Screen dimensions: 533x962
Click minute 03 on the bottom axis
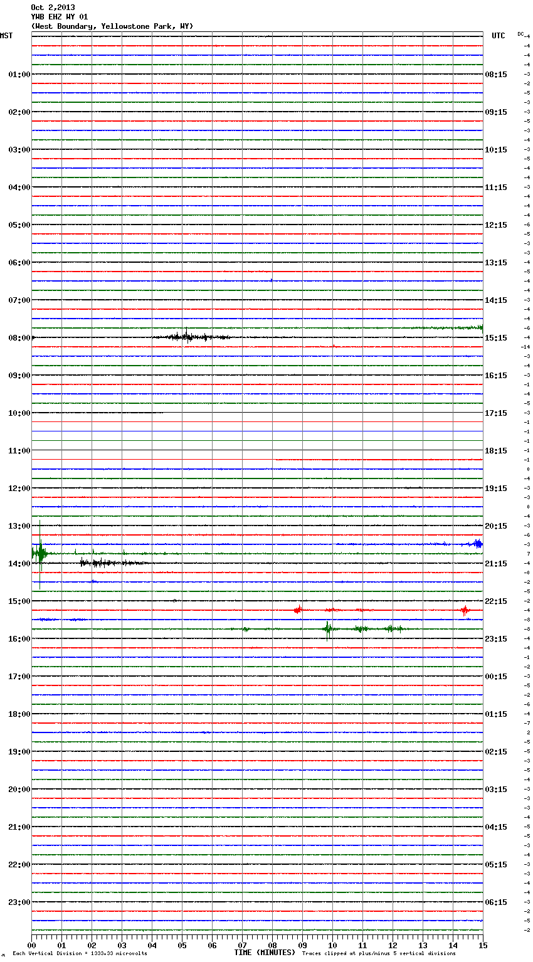pos(122,945)
